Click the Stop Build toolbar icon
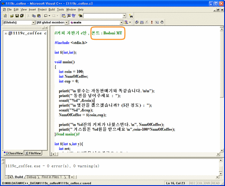The width and height of the screenshot is (225, 186). click(x=147, y=22)
